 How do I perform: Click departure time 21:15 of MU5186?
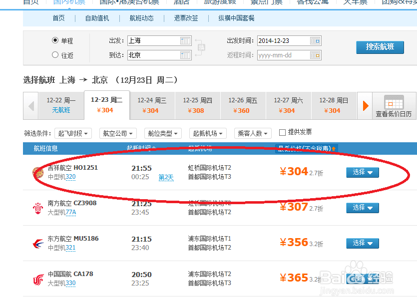[141, 239]
